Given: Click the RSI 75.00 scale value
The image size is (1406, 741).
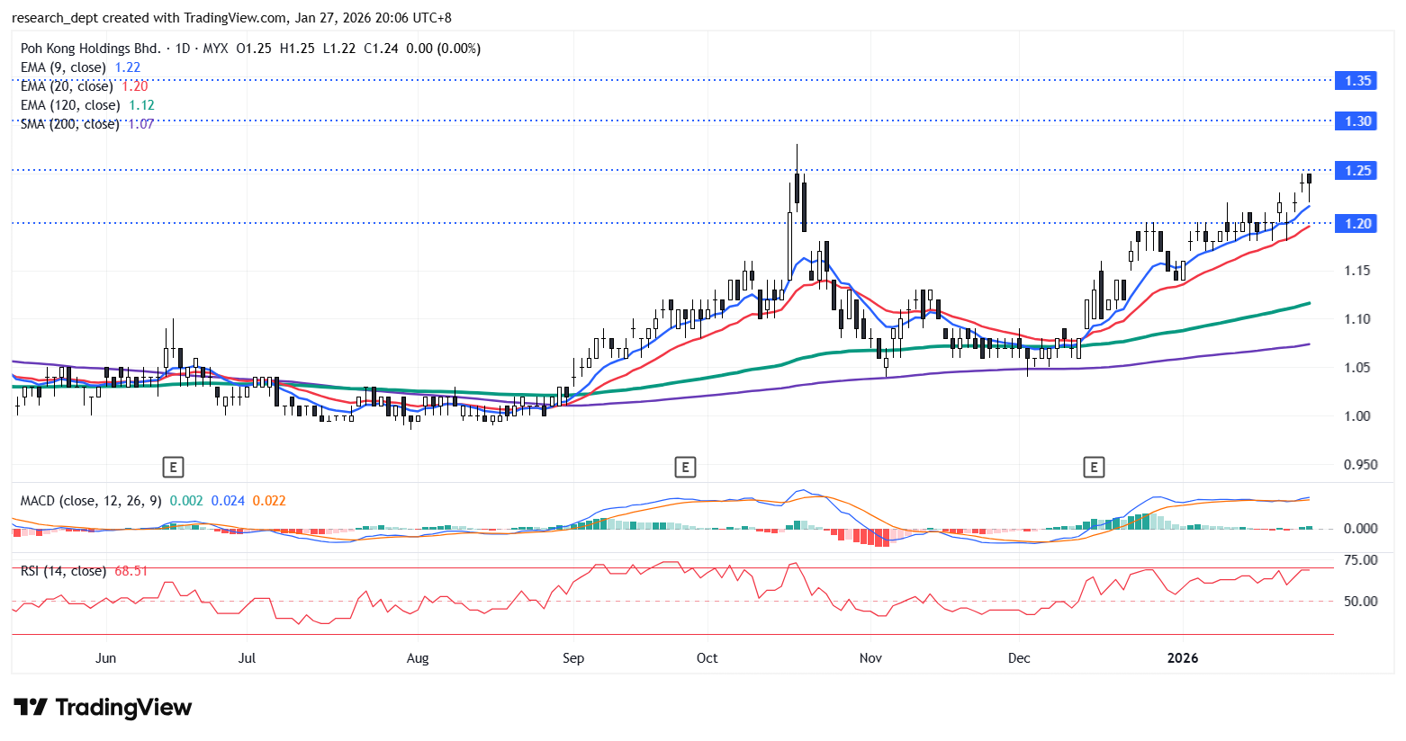Looking at the screenshot, I should [x=1360, y=560].
